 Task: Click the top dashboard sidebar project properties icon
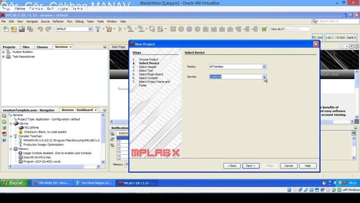[x=4, y=116]
